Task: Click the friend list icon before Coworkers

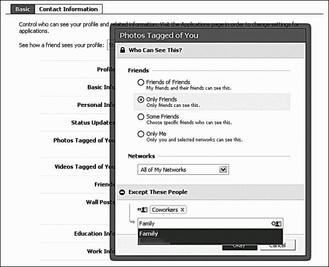Action: pyautogui.click(x=143, y=209)
